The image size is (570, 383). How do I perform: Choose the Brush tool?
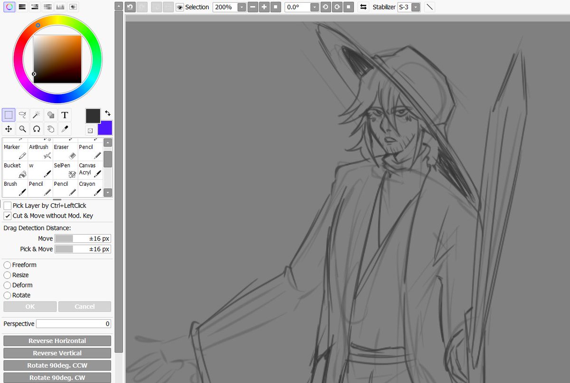[15, 188]
